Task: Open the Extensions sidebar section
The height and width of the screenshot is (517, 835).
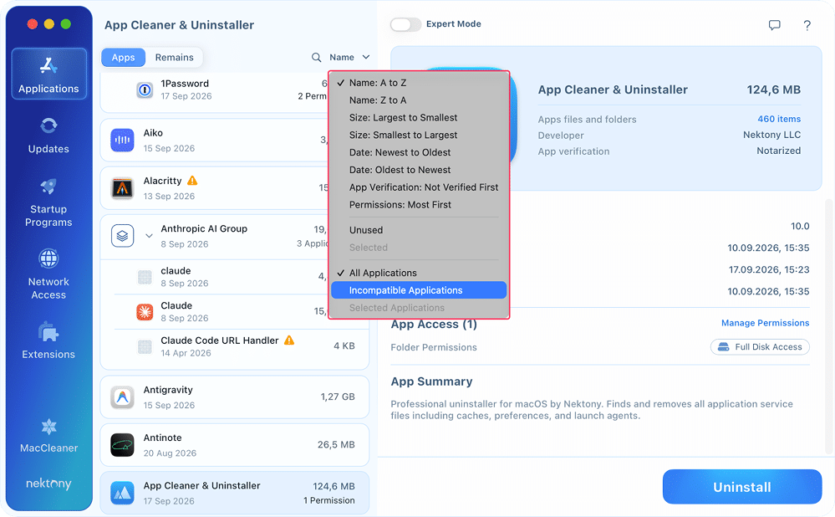Action: 48,340
